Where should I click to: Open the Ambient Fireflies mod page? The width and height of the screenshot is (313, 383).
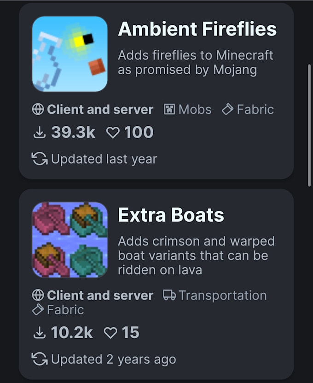click(x=197, y=29)
